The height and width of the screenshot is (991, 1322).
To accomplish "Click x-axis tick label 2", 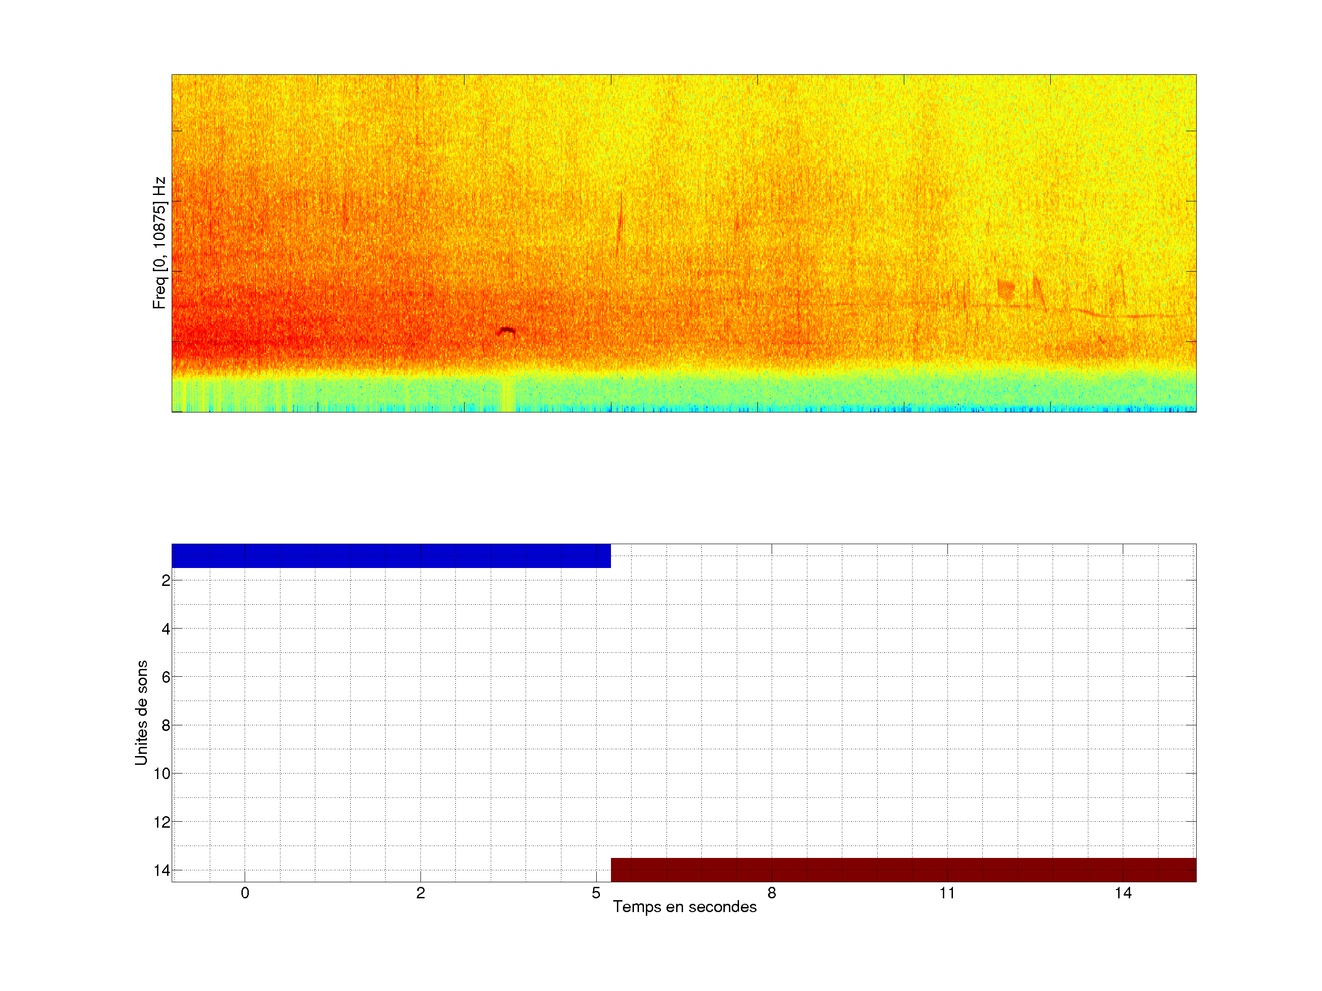I will (x=421, y=893).
